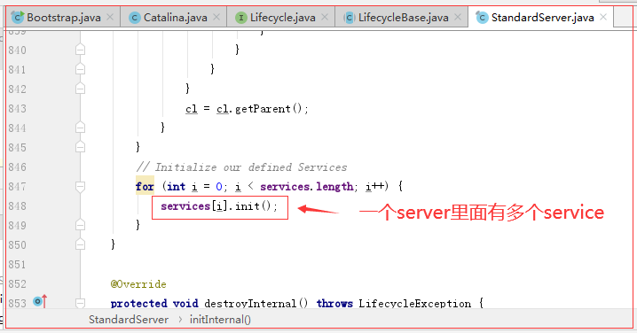This screenshot has width=637, height=333.
Task: Collapse the code fold marker at line 844
Action: pyautogui.click(x=80, y=128)
